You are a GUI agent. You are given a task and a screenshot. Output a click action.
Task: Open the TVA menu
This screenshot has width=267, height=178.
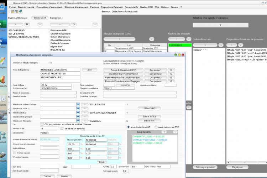pyautogui.click(x=157, y=7)
